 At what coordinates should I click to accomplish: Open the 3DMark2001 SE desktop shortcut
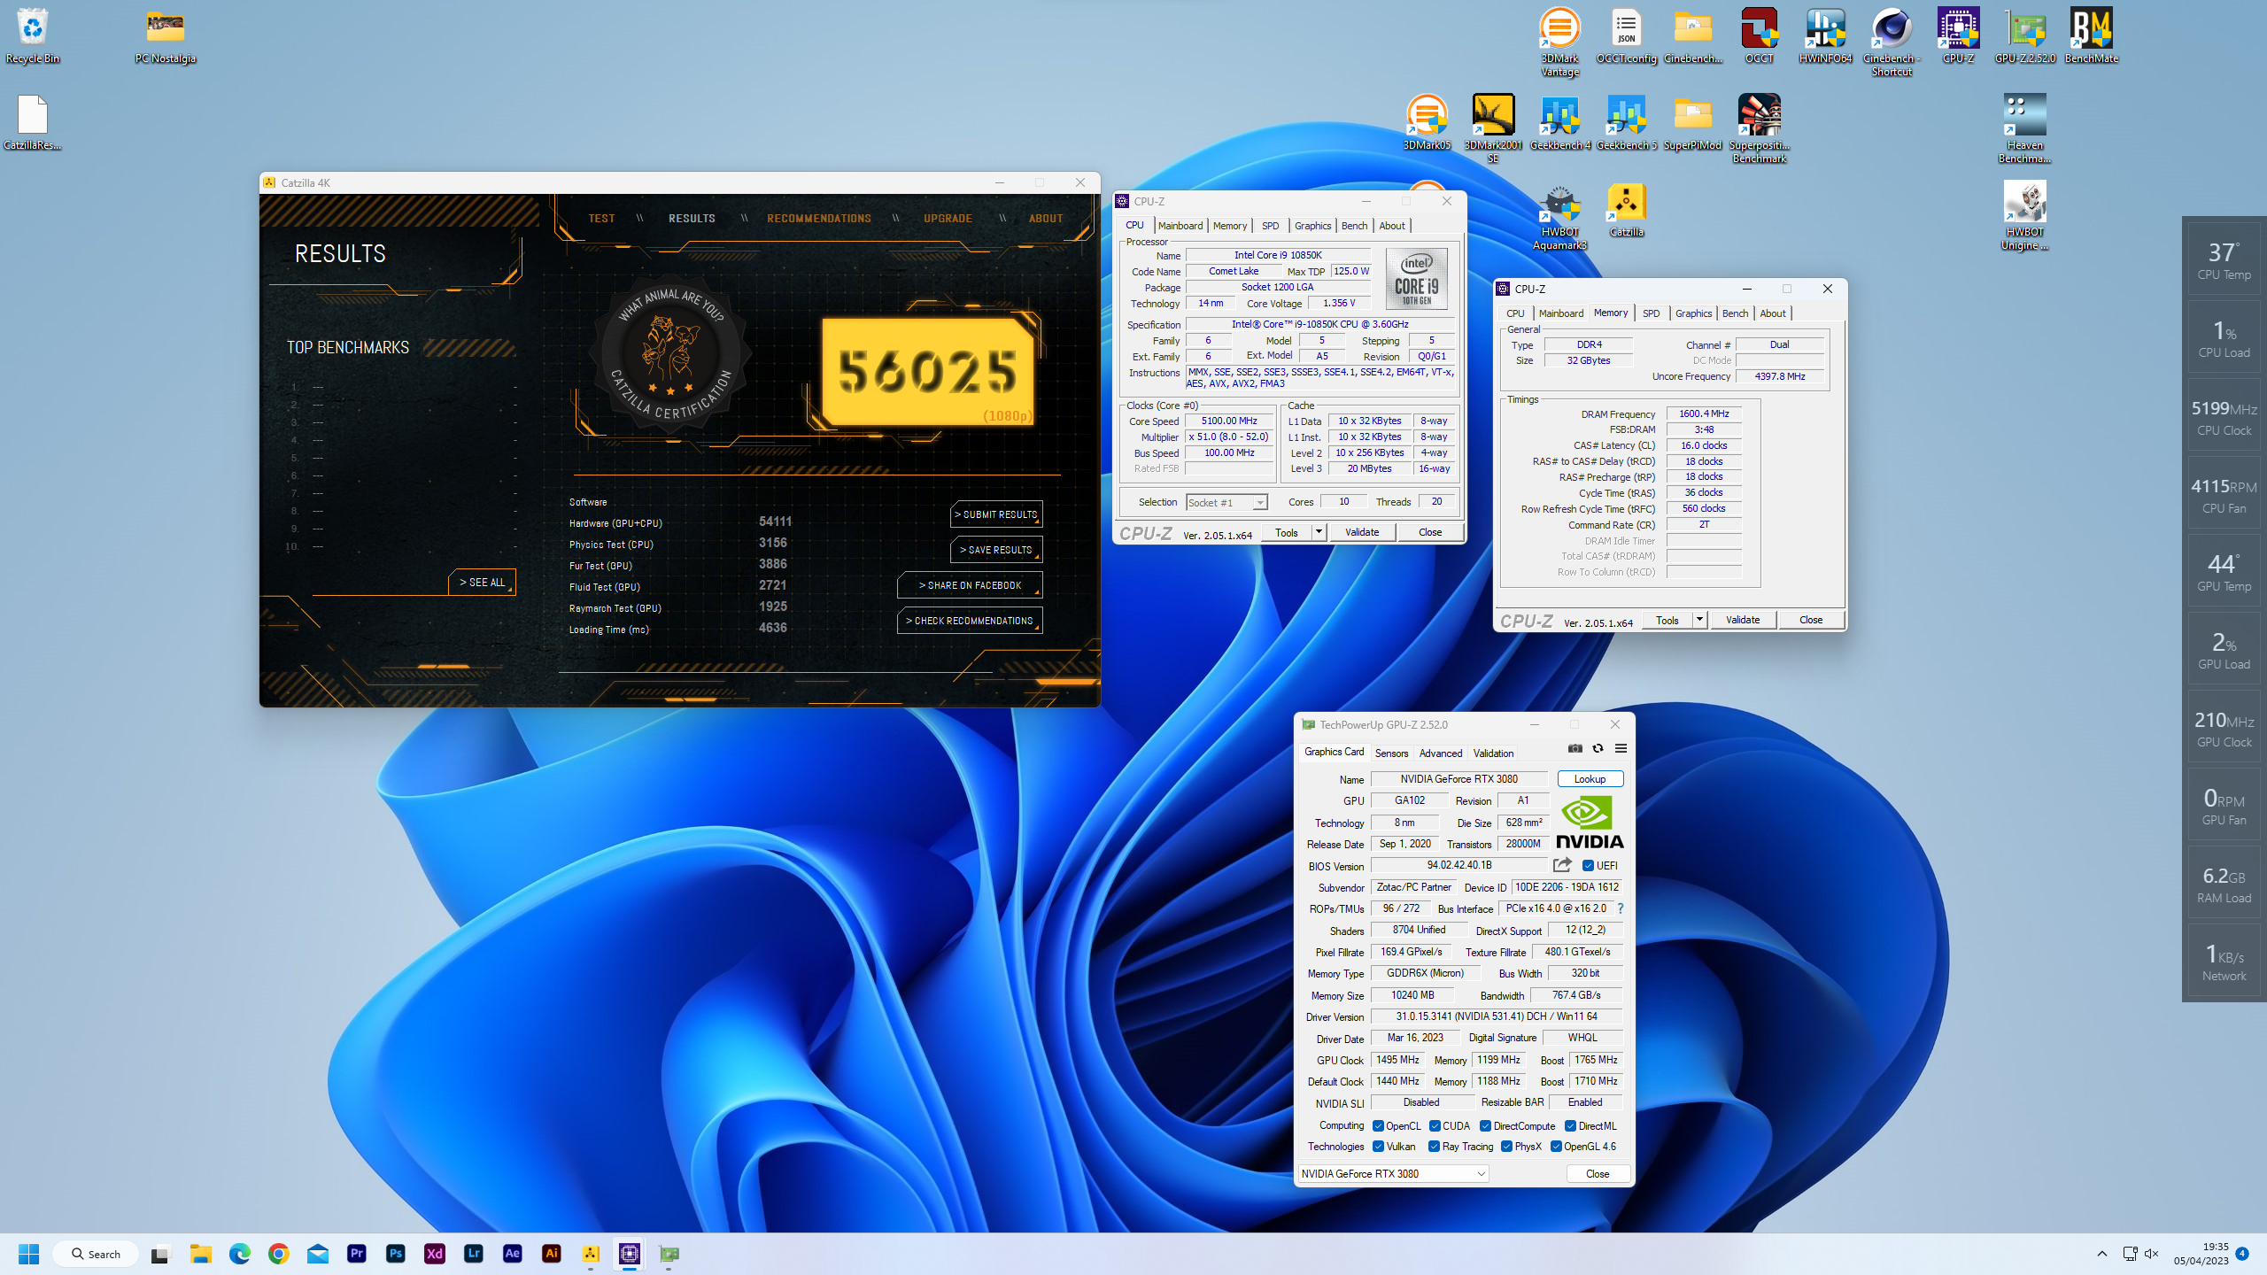click(x=1493, y=128)
